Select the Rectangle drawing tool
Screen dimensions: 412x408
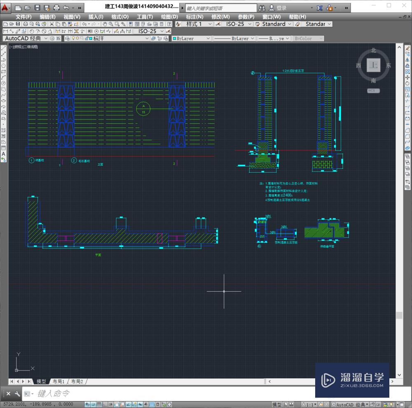coord(3,71)
